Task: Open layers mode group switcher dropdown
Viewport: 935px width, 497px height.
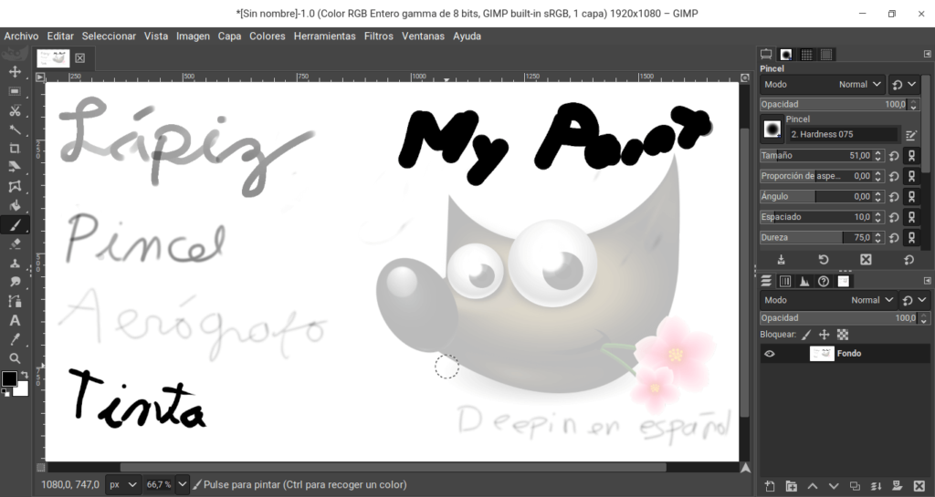Action: pos(915,300)
